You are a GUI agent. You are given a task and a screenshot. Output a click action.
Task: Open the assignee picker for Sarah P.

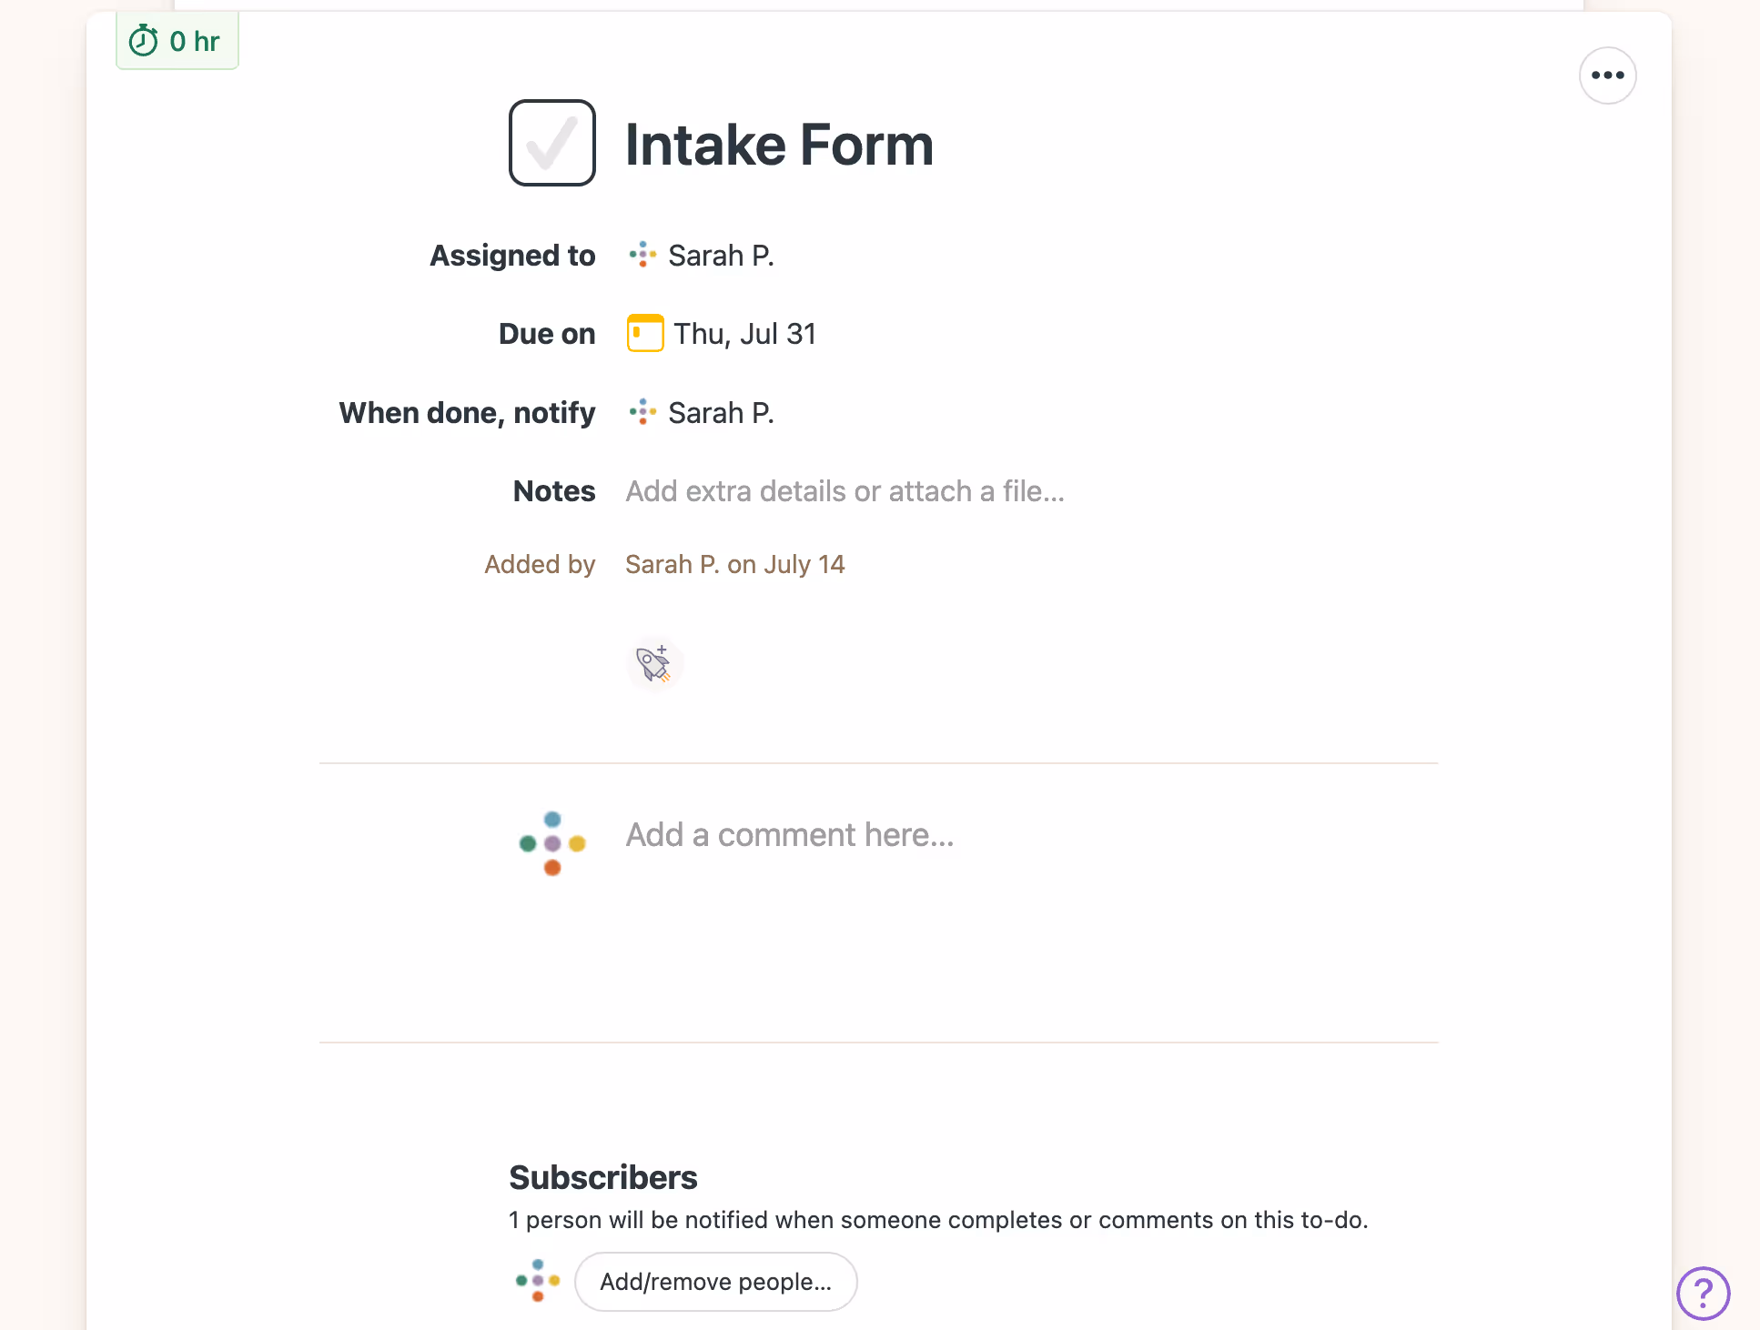[720, 255]
